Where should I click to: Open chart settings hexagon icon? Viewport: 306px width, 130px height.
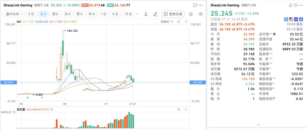(201, 14)
